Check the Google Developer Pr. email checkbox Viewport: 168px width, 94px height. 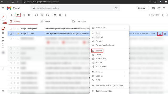coord(11,28)
